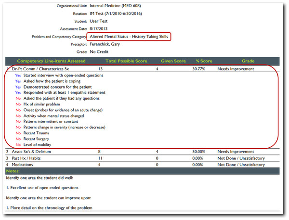Viewport: 289px width, 220px height.
Task: Click 'Onset (probes for evidence of an acute change)'
Action: (x=63, y=110)
